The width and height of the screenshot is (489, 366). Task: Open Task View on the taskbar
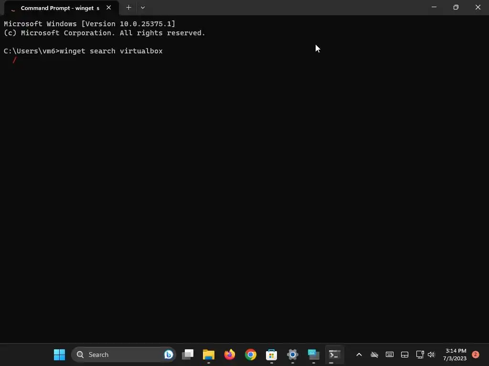click(188, 355)
